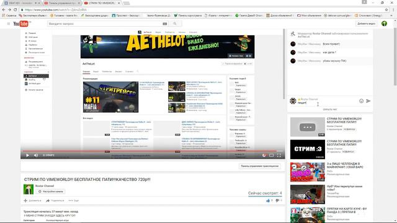Open Rostar Channel name link
This screenshot has height=223, width=397.
click(45, 186)
